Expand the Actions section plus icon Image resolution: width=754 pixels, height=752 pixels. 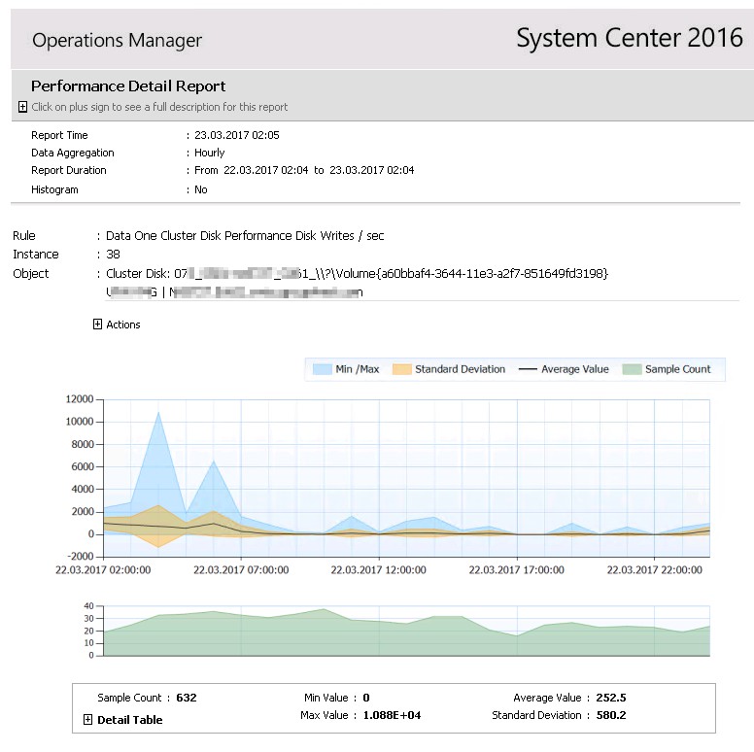tap(97, 325)
